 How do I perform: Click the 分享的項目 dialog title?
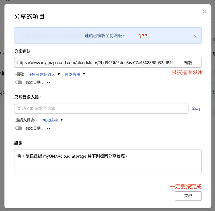click(29, 16)
